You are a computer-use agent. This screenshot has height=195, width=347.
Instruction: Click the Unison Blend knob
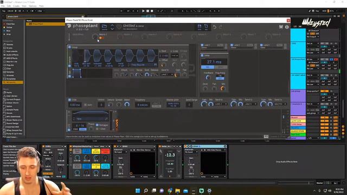(x=127, y=105)
